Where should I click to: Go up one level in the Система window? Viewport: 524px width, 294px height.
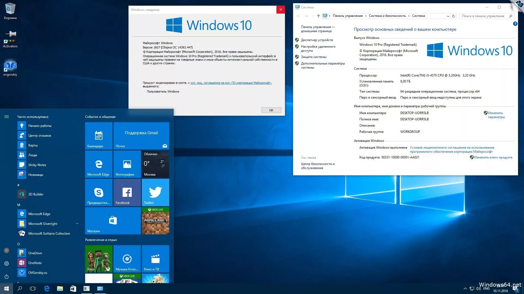[318, 16]
